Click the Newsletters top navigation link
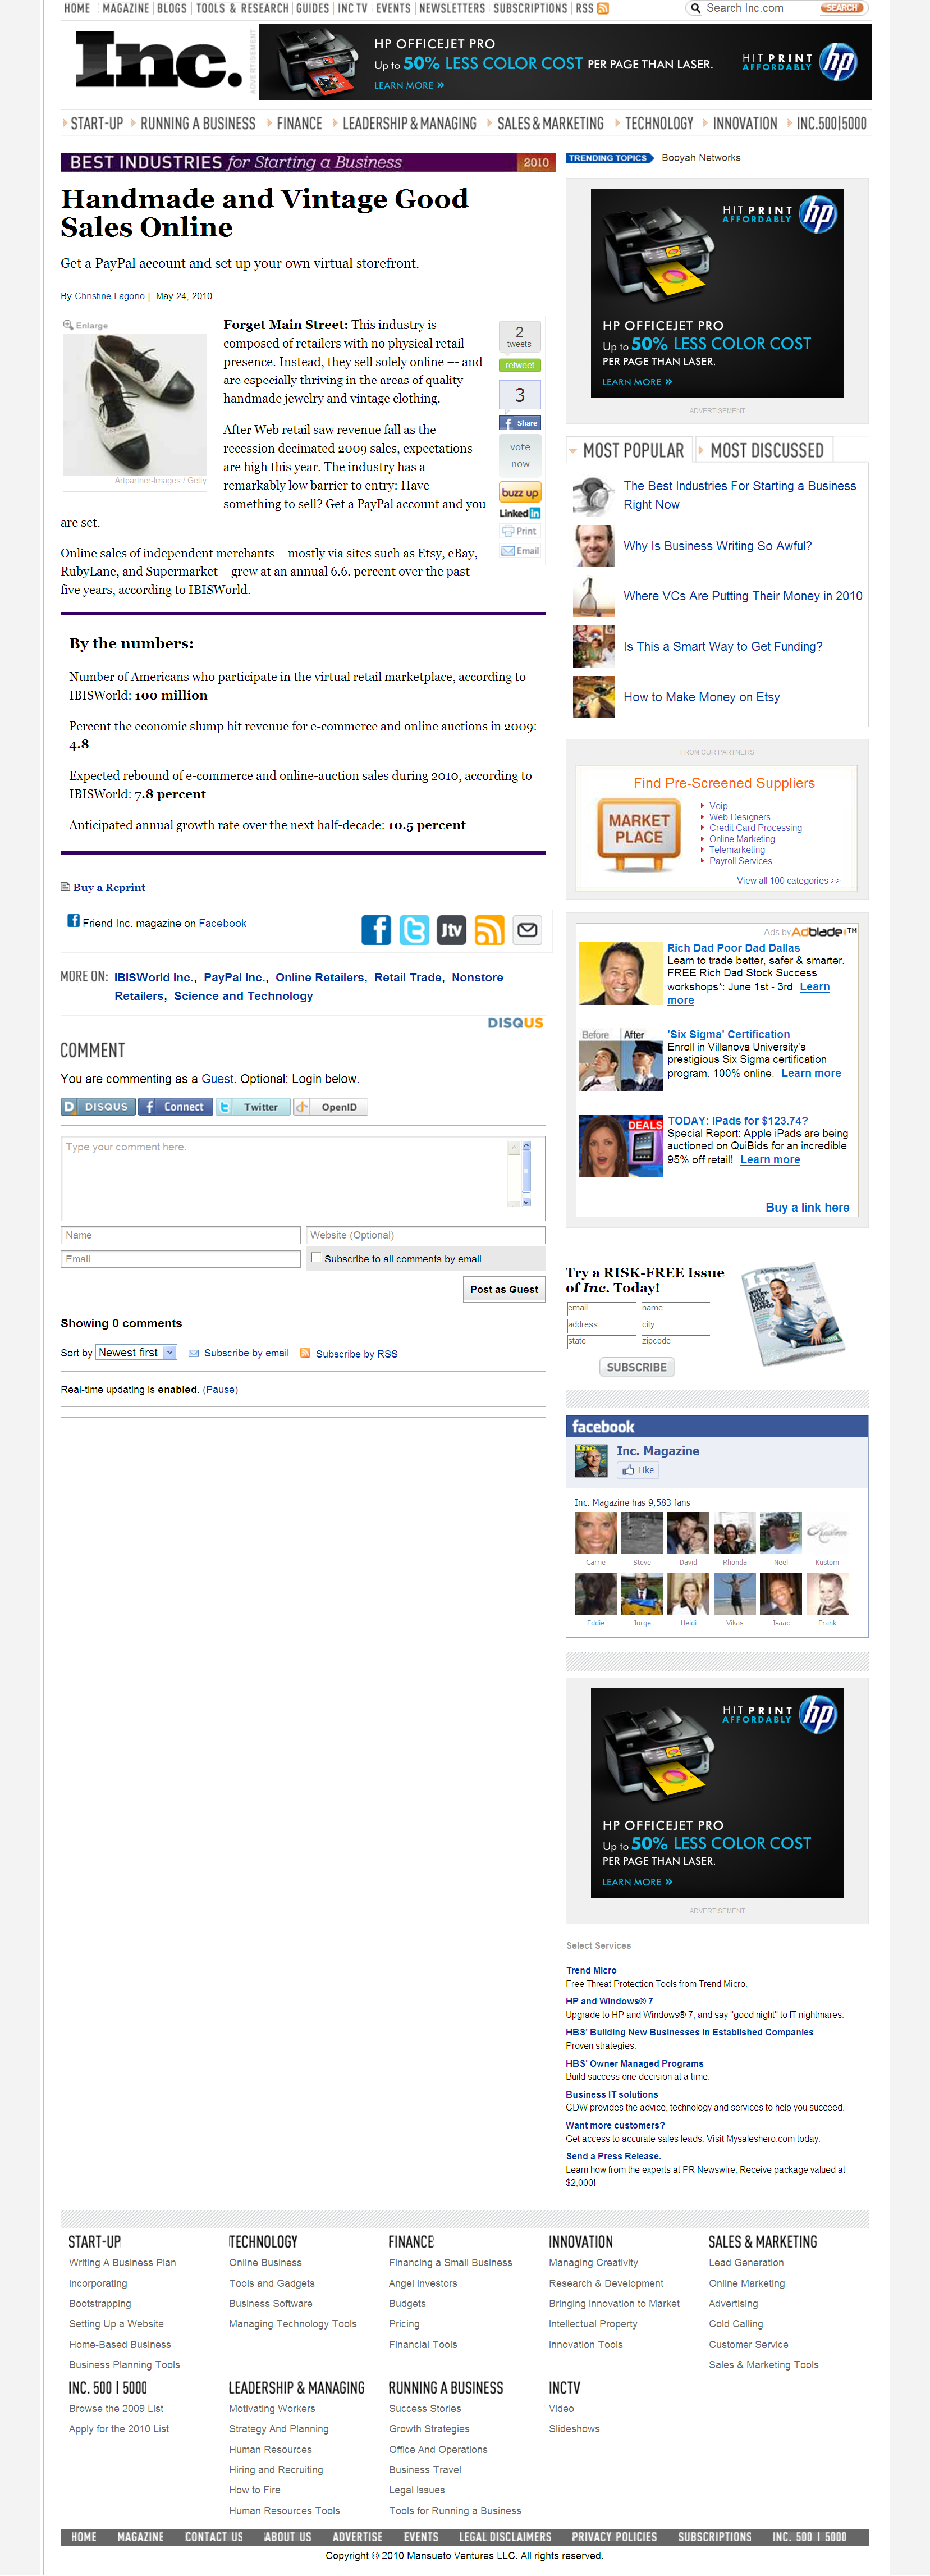Image resolution: width=930 pixels, height=2576 pixels. pyautogui.click(x=451, y=8)
